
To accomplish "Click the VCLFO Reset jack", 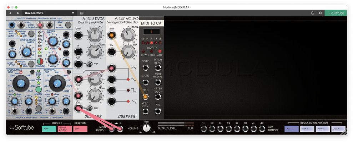I will tap(111, 35).
